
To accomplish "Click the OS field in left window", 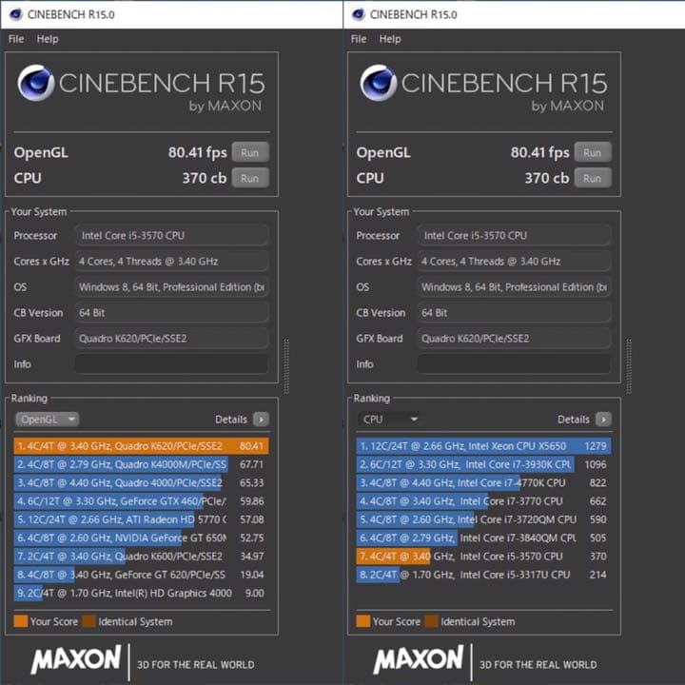I will [x=171, y=287].
